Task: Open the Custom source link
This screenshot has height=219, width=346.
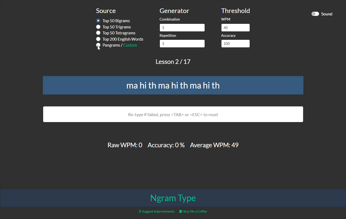Action: point(130,45)
